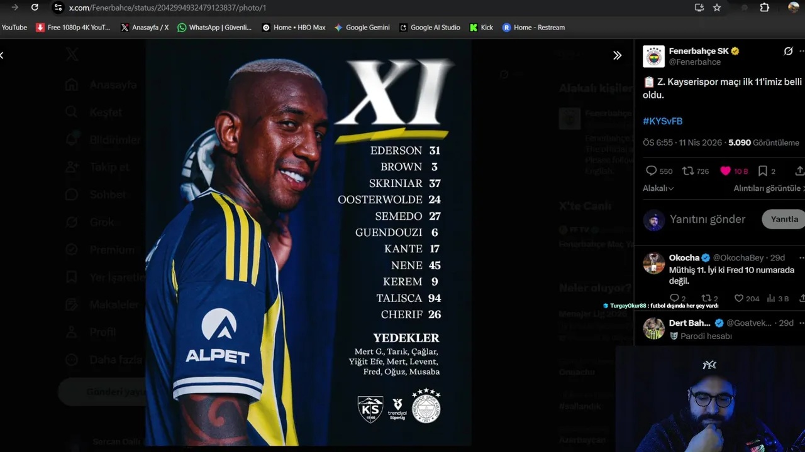Open the @Fenerbahce handle link
Viewport: 805px width, 452px height.
click(695, 62)
